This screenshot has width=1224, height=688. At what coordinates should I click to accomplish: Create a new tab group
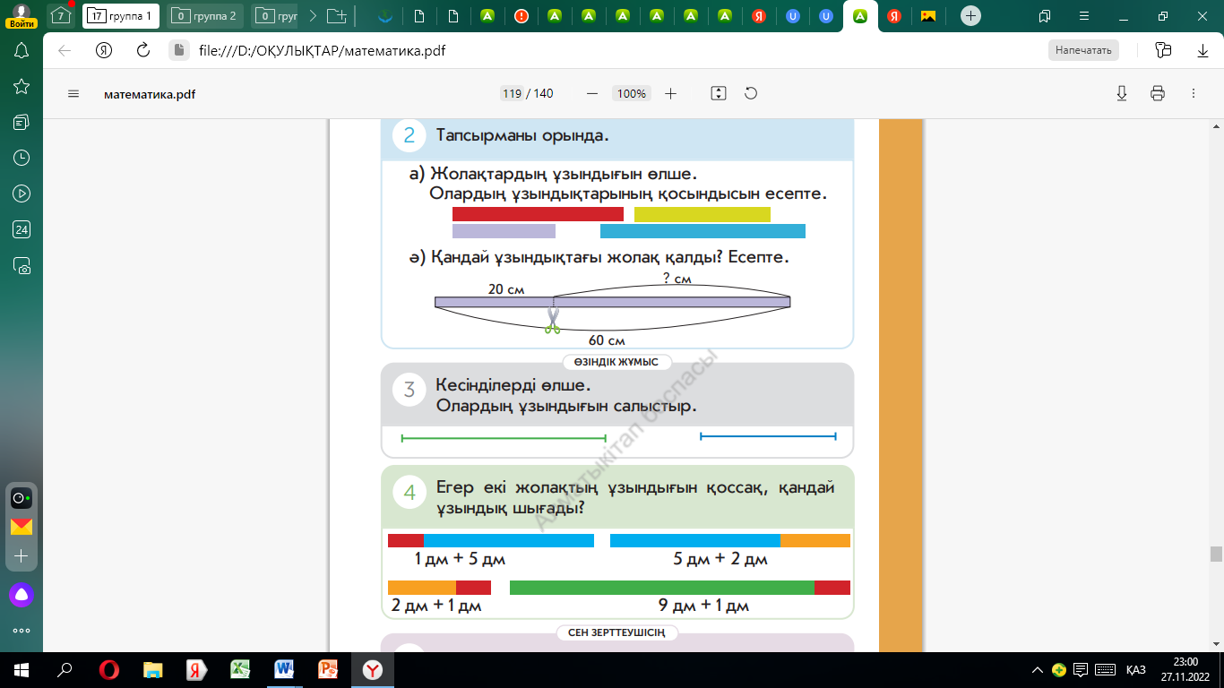coord(337,16)
